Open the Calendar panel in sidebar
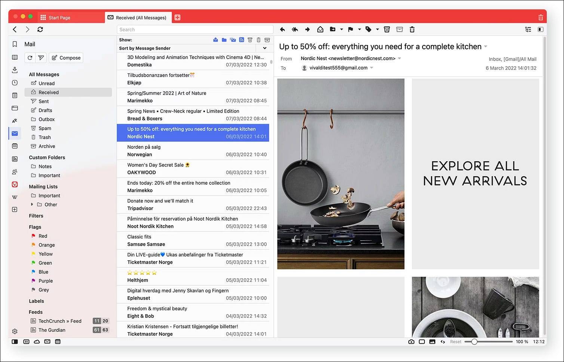 coord(15,146)
